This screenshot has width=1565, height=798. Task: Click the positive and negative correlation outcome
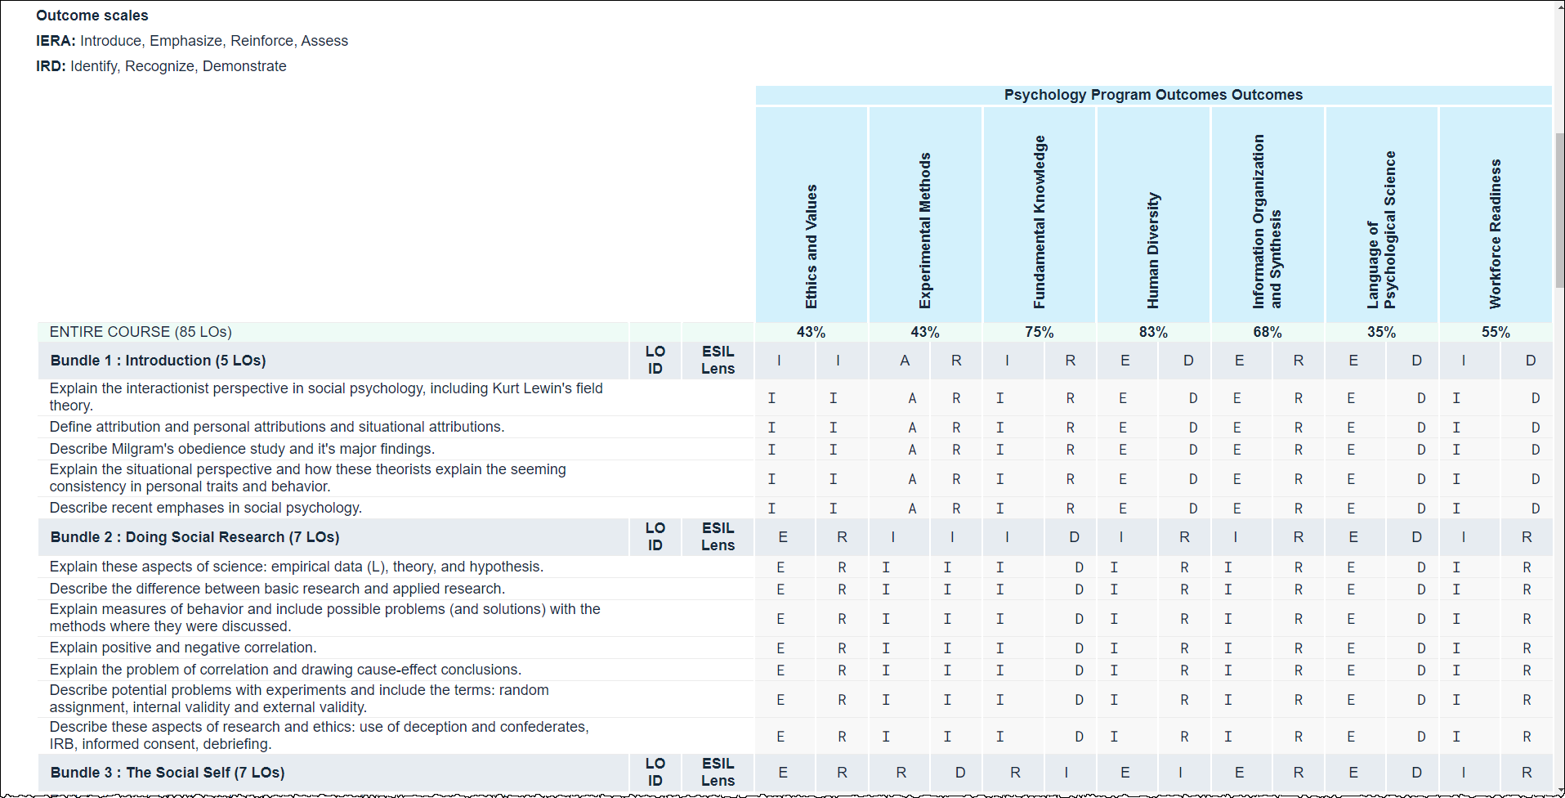pyautogui.click(x=183, y=648)
